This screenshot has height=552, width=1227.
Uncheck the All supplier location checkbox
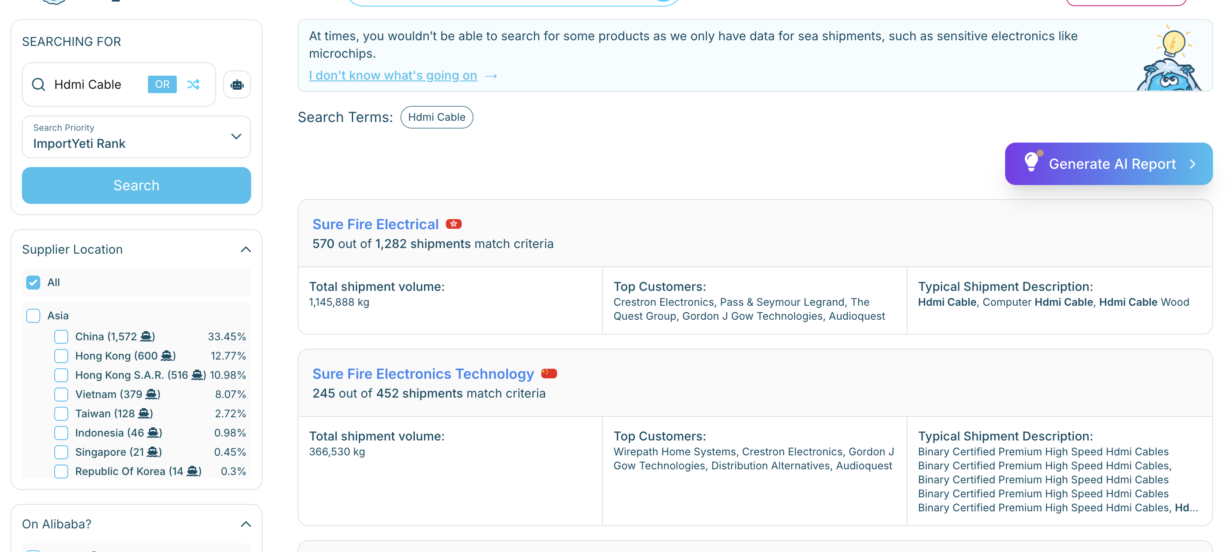click(33, 282)
